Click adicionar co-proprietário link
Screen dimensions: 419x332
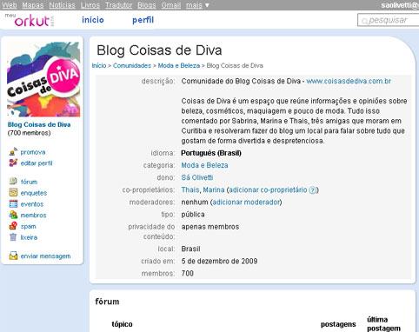click(268, 189)
